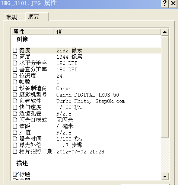Select the 高度 property label
178x185 pixels.
(25, 57)
